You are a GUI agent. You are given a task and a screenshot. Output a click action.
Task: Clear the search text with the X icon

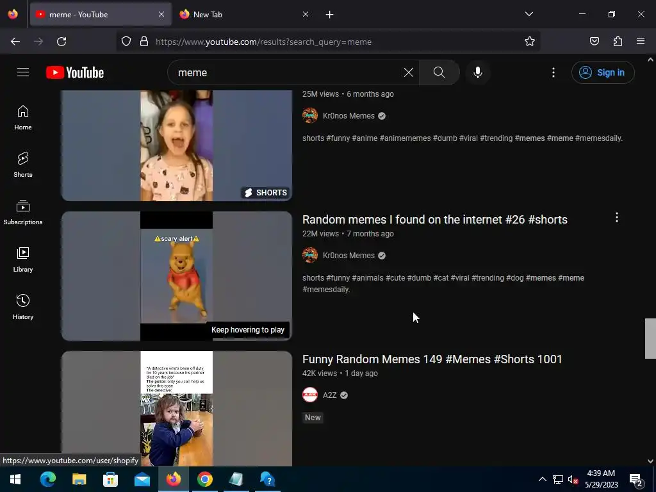pyautogui.click(x=408, y=72)
